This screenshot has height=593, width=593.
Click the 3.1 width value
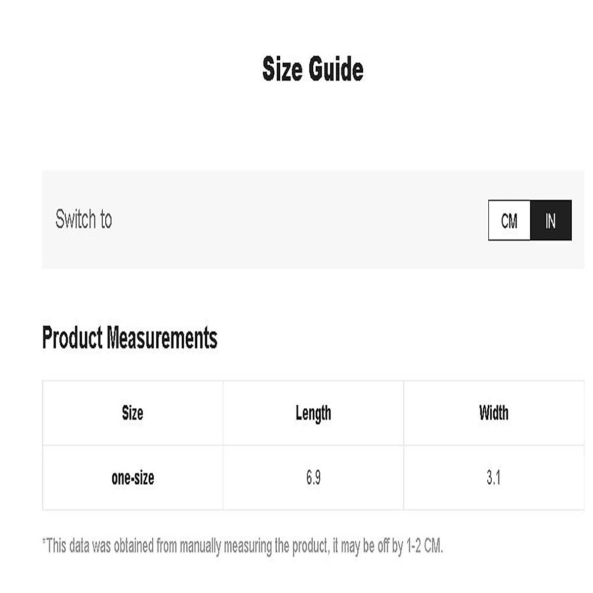click(x=494, y=478)
